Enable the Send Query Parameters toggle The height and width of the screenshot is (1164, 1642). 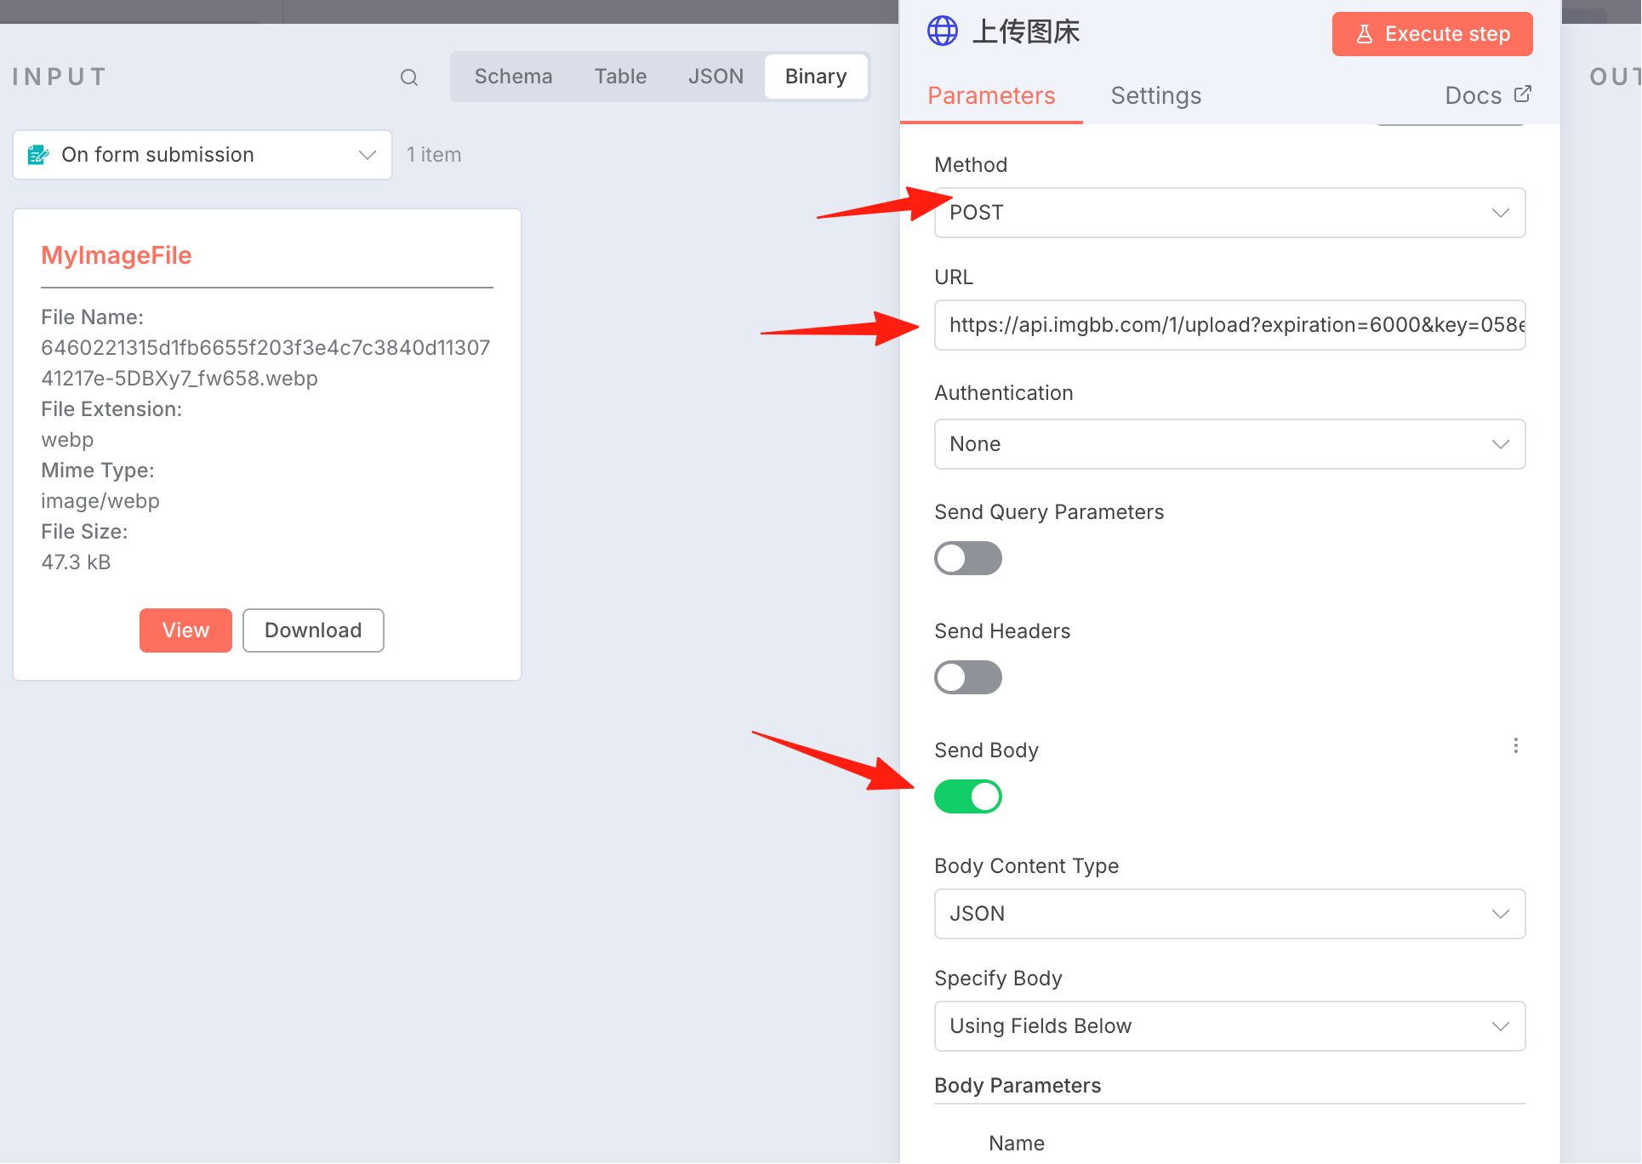968,558
